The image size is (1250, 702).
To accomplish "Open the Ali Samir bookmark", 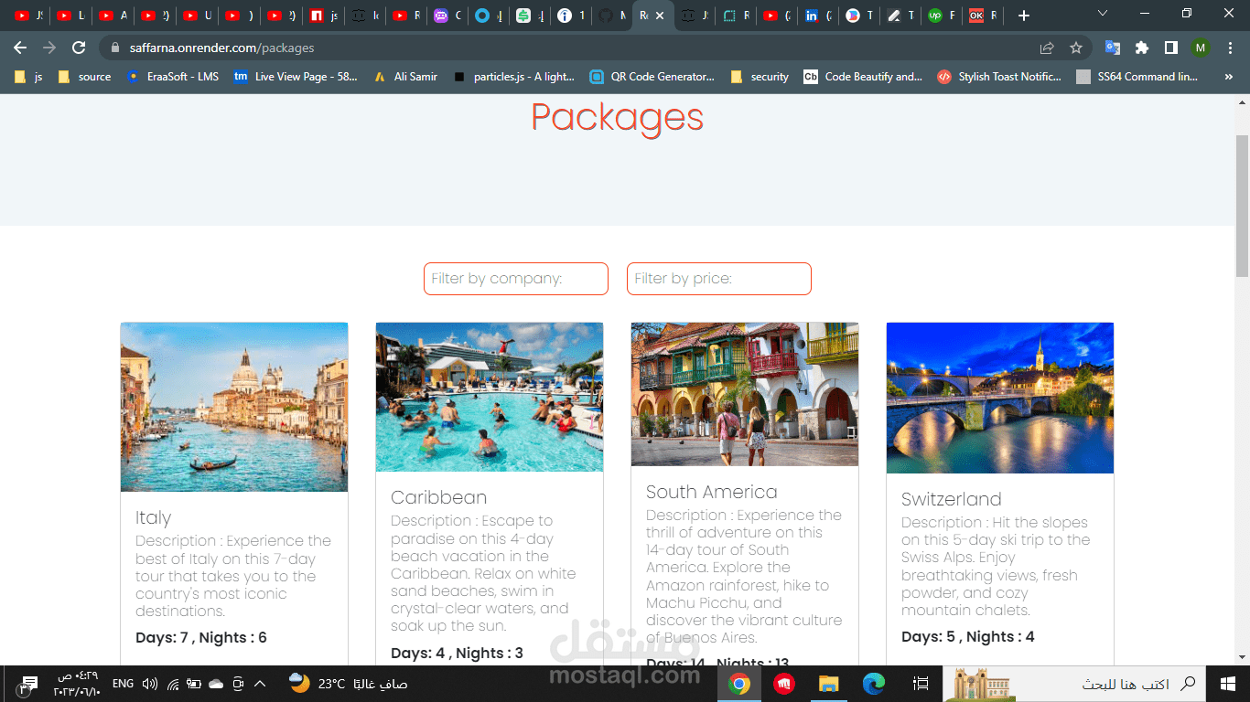I will coord(405,77).
